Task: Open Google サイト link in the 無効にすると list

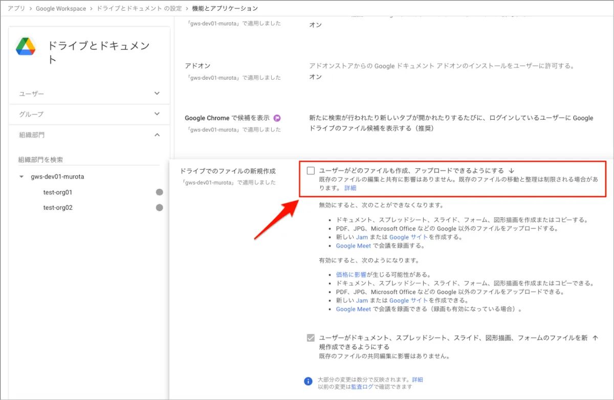Action: click(409, 237)
